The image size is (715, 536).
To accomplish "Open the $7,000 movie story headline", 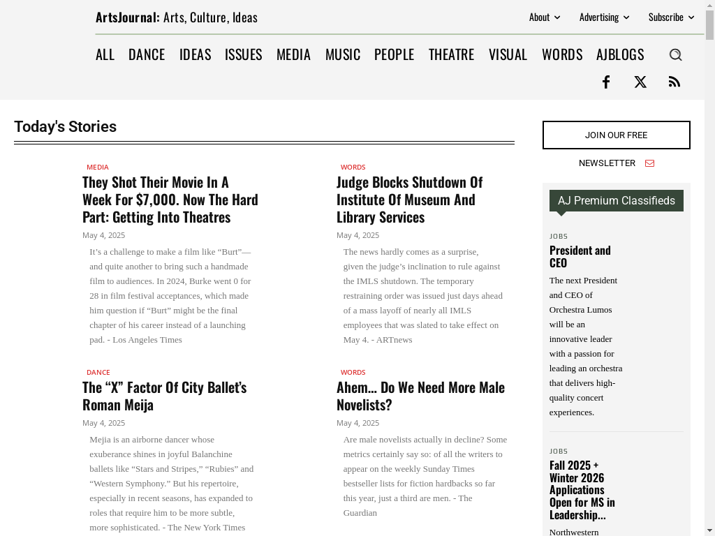I will tap(170, 200).
